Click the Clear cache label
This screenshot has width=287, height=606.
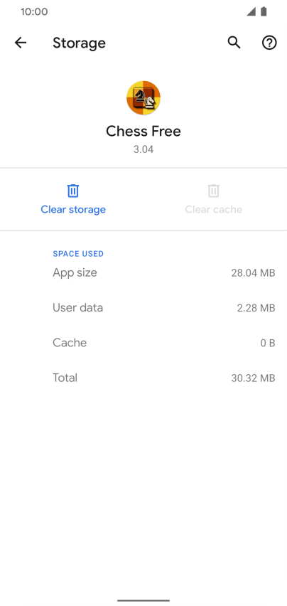pyautogui.click(x=214, y=210)
